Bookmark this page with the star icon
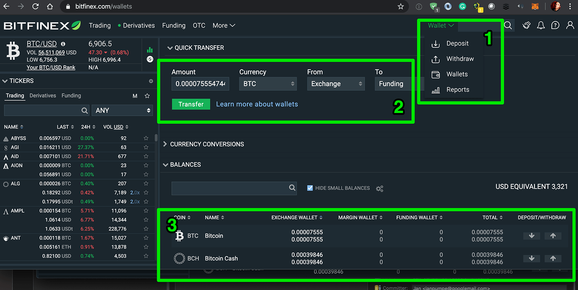 [x=400, y=7]
